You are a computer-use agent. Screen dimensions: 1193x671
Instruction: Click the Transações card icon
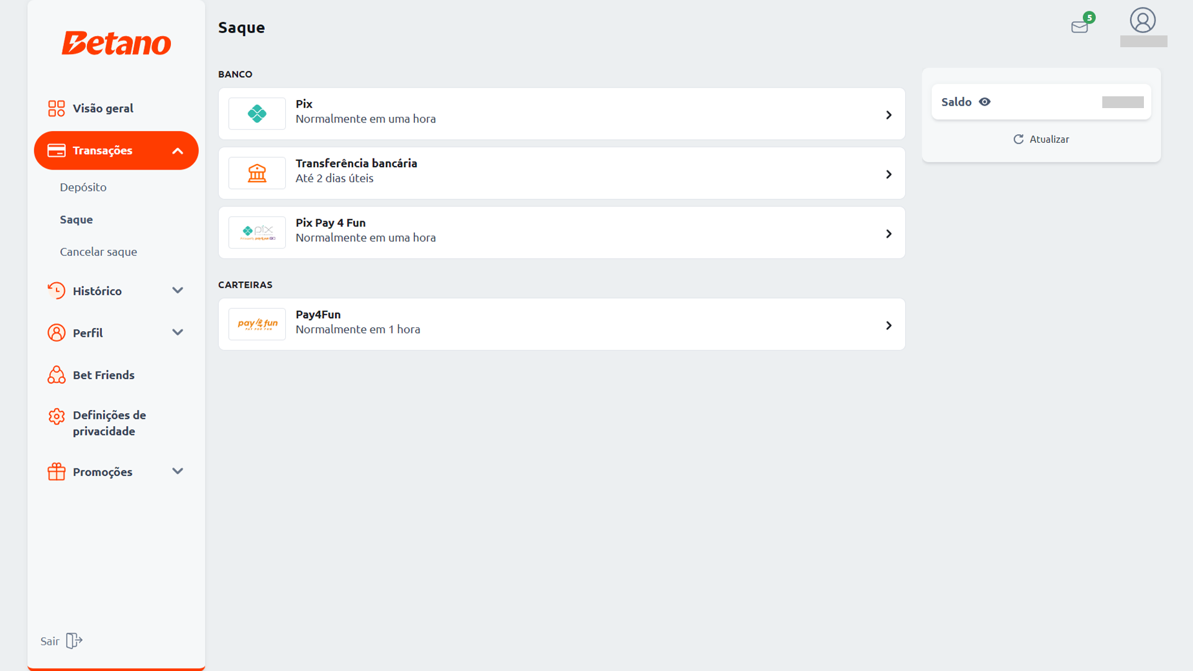pos(57,150)
